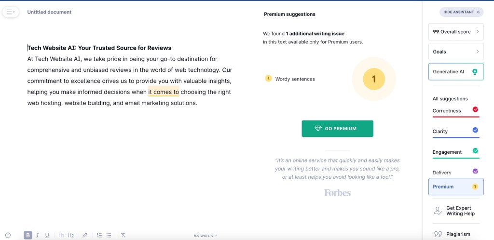Screen dimensions: 494x240
Task: Select the Premium suggestions tab
Action: 456,187
